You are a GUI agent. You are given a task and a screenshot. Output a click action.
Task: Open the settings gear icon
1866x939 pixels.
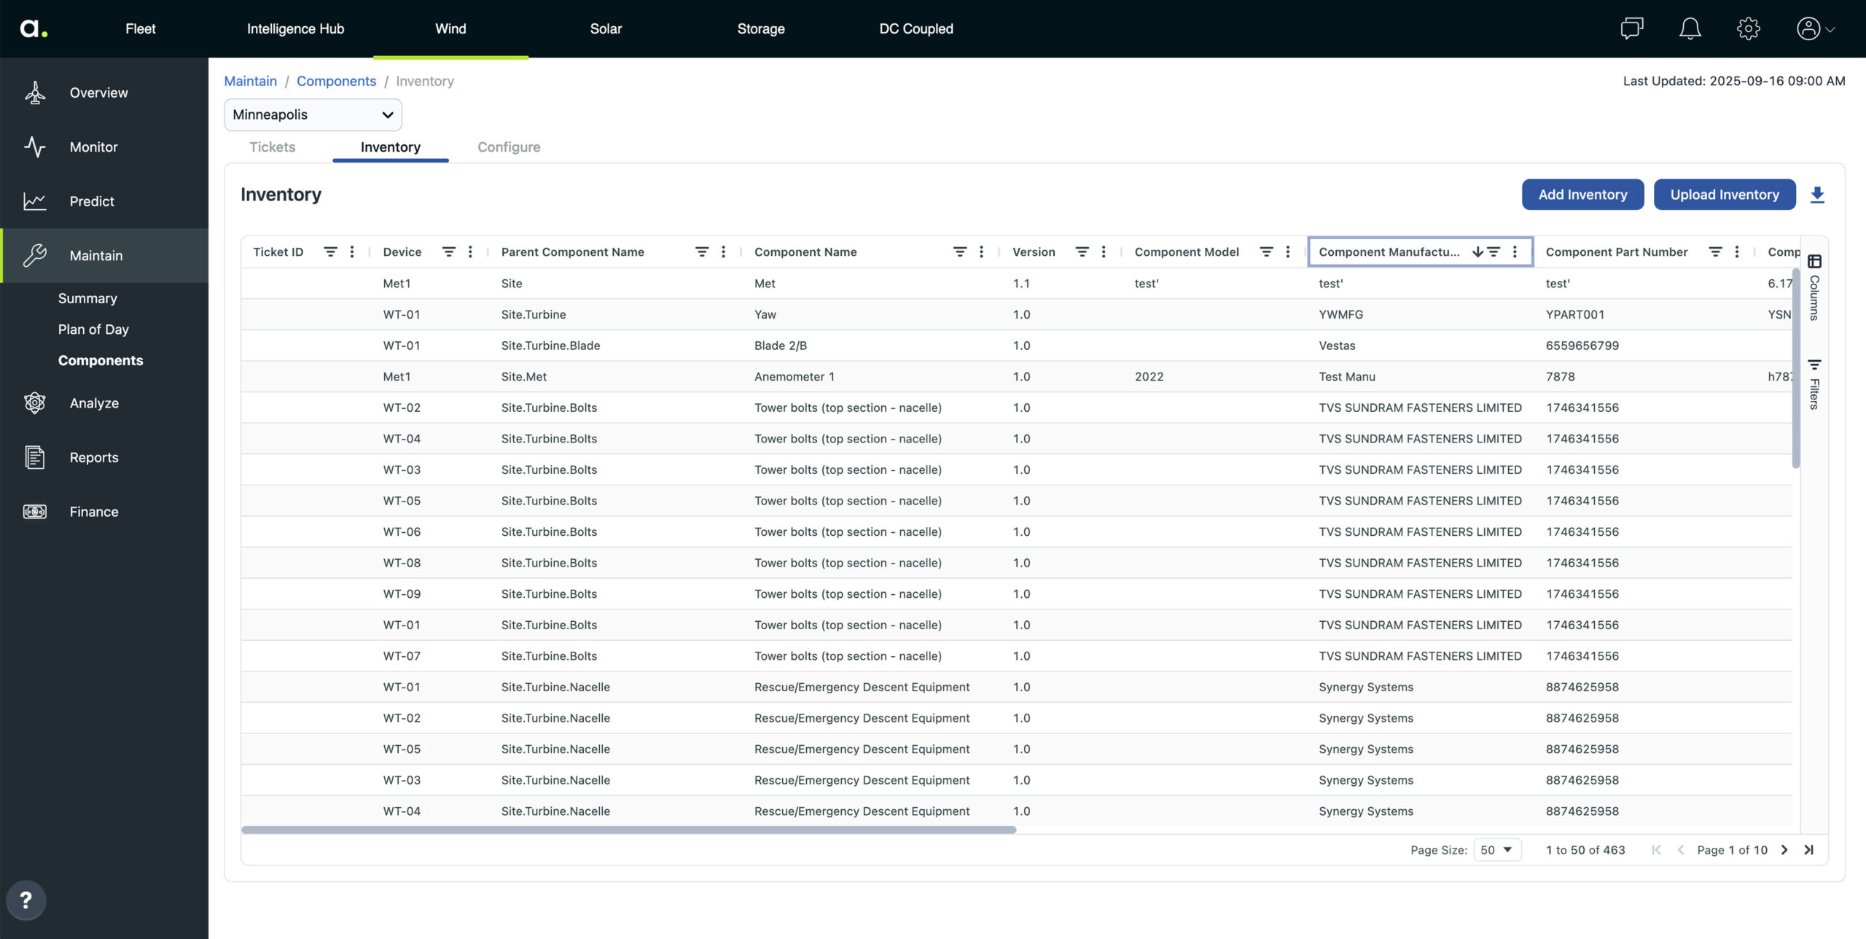tap(1748, 28)
